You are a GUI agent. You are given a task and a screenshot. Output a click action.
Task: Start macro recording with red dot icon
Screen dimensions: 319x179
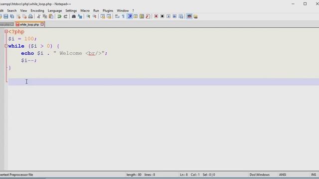[x=156, y=16]
